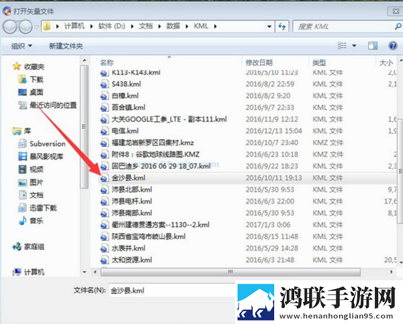Select the KML breadcrumb segment
The height and width of the screenshot is (324, 403).
[x=201, y=26]
